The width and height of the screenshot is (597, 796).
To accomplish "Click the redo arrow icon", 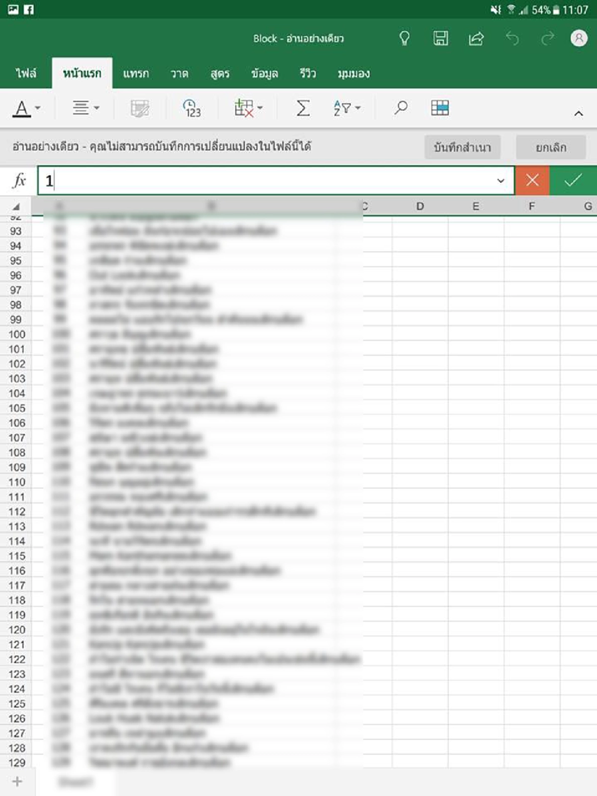I will (x=547, y=38).
